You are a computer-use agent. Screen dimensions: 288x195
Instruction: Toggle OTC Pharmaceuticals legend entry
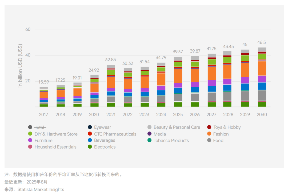coord(112,134)
